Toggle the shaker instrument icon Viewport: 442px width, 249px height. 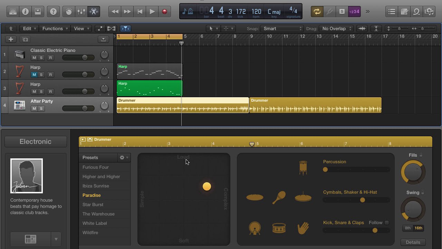279,197
